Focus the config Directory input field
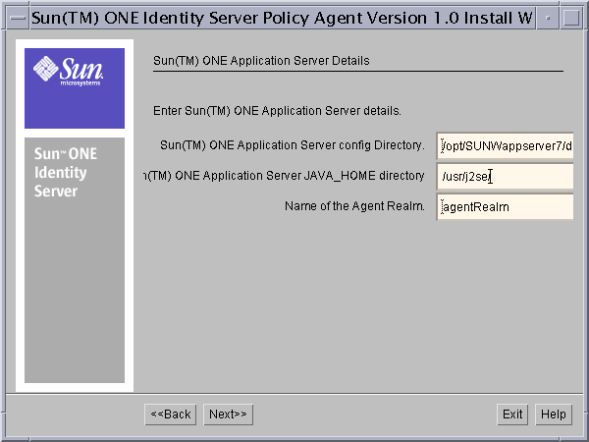Viewport: 589px width, 442px height. click(x=505, y=145)
